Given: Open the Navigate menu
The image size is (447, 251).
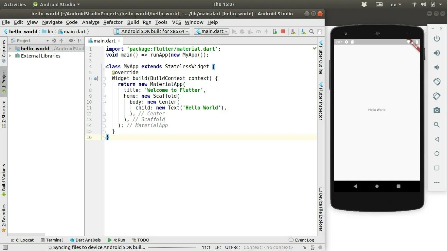Looking at the screenshot, I should click(x=52, y=22).
